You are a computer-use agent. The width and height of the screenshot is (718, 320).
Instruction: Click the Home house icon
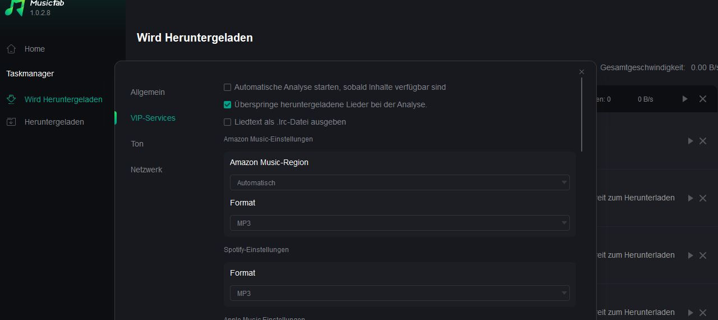click(11, 49)
